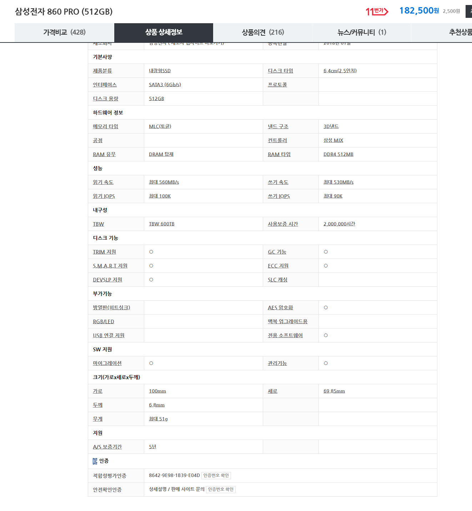The width and height of the screenshot is (472, 511).
Task: Click the DDR4 512MB value link
Action: [x=338, y=154]
